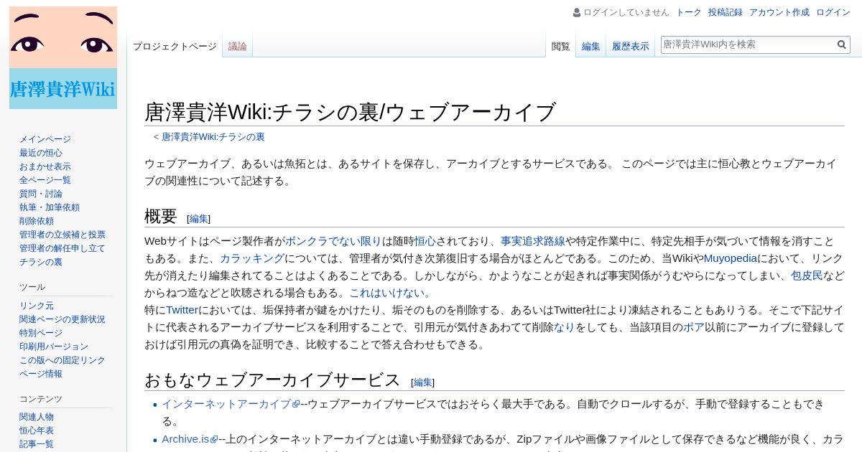The height and width of the screenshot is (452, 862).
Task: Click the ログインしていません status text
Action: (626, 12)
